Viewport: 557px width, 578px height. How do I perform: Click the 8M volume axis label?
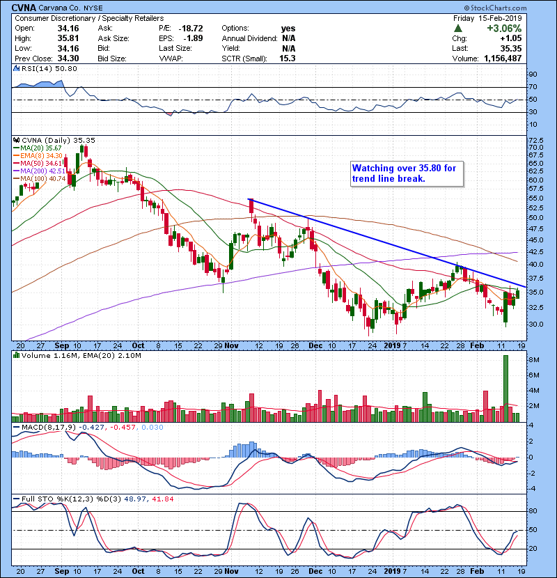pos(534,360)
